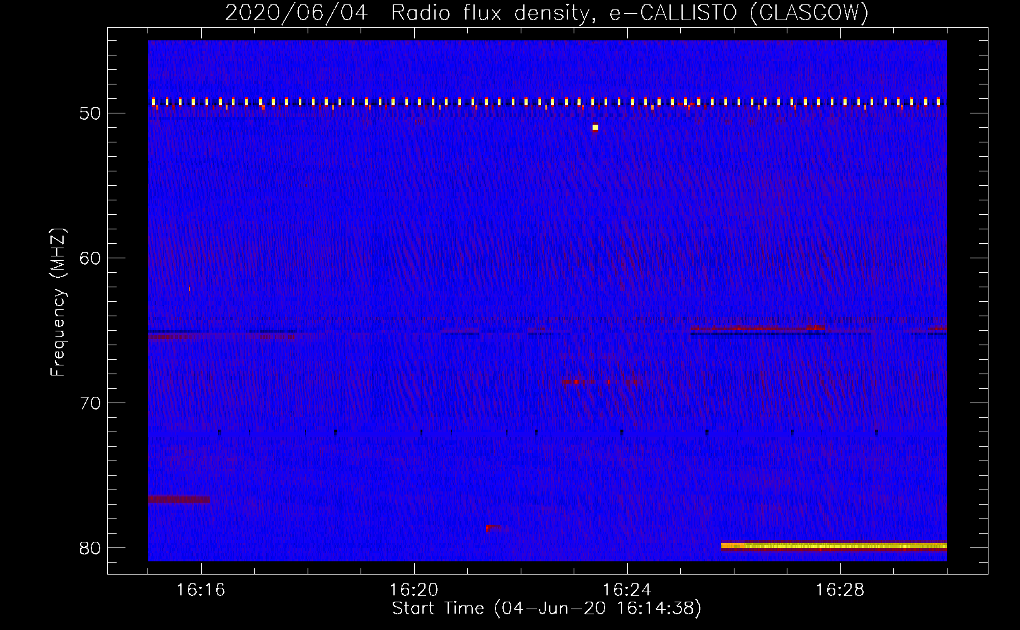
Task: Click the 70 frequency tick label
Action: point(90,403)
